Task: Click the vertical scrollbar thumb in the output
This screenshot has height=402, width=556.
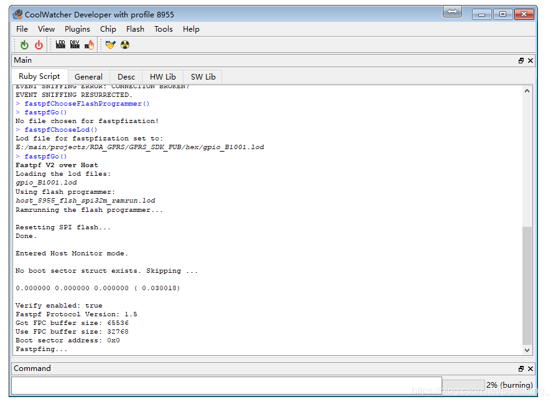Action: [527, 285]
